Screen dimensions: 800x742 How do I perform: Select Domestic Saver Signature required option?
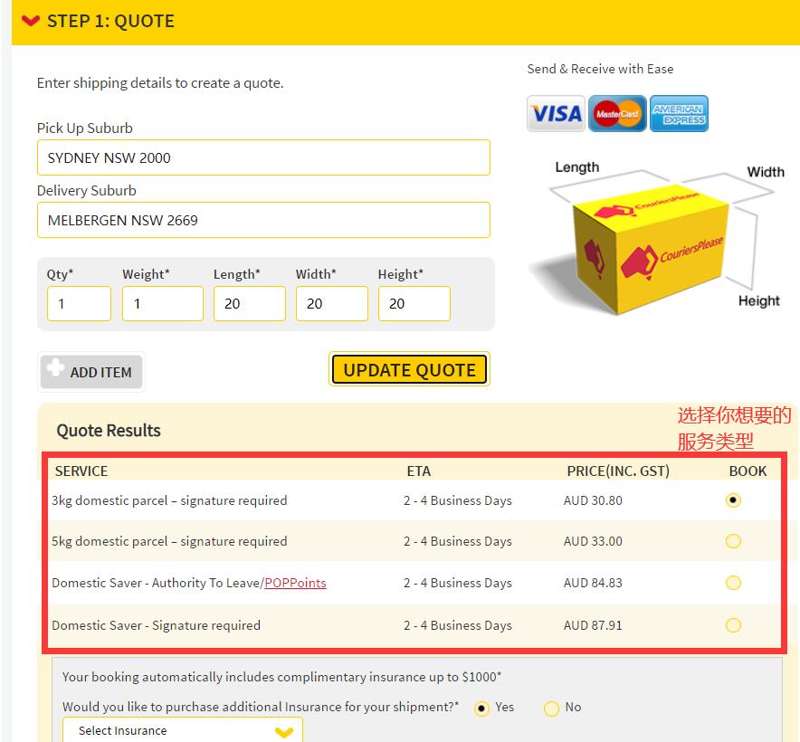733,625
